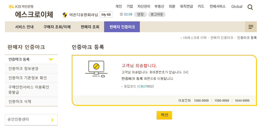Click phone number 1599-9999
Image resolution: width=264 pixels, height=139 pixels.
[x=222, y=101]
